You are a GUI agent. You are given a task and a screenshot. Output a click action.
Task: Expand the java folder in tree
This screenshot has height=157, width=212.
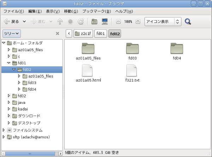[9, 102]
